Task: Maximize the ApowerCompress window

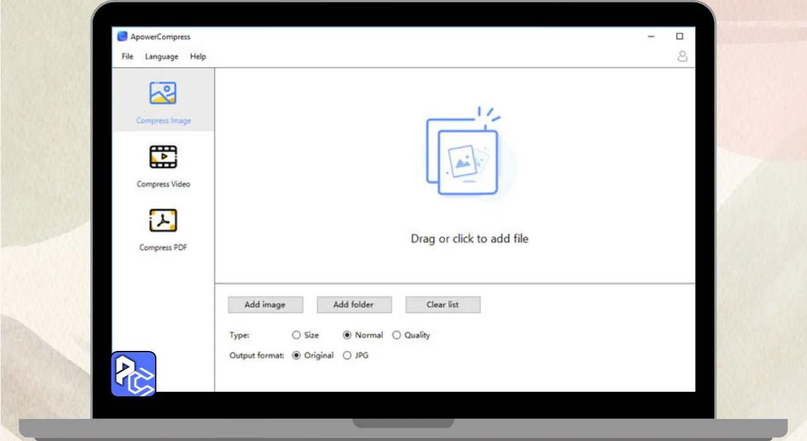Action: [x=680, y=37]
